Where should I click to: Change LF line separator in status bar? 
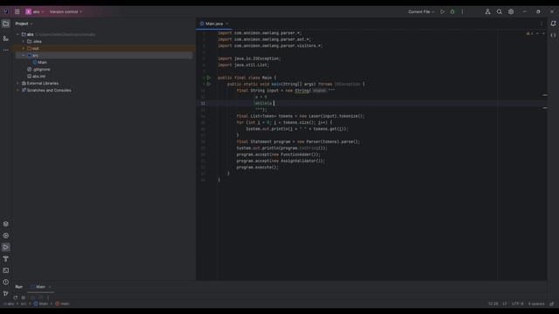(x=505, y=304)
